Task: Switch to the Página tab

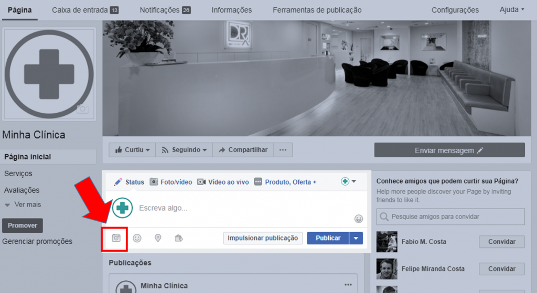Action: point(20,10)
